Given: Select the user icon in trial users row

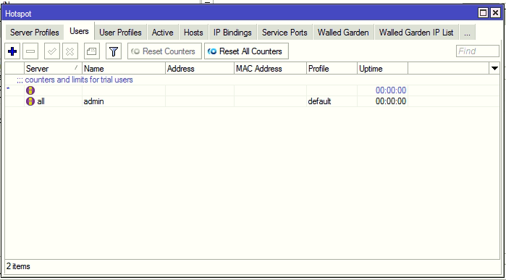Looking at the screenshot, I should (x=30, y=90).
